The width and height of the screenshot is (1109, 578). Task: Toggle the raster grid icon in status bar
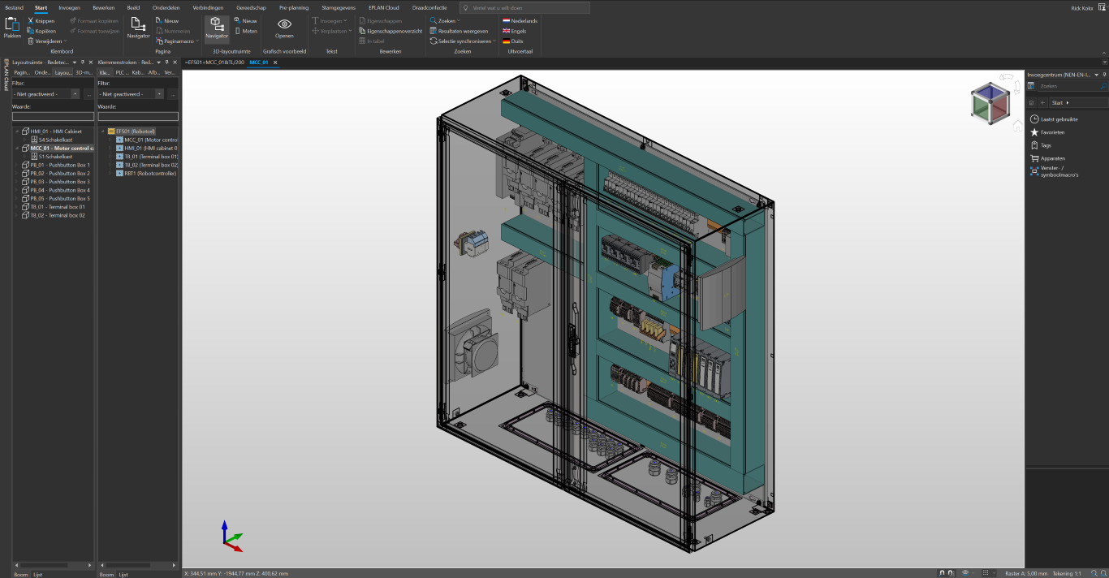(986, 573)
